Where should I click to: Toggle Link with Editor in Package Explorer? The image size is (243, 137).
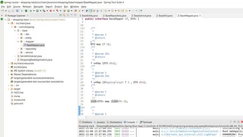[64, 15]
